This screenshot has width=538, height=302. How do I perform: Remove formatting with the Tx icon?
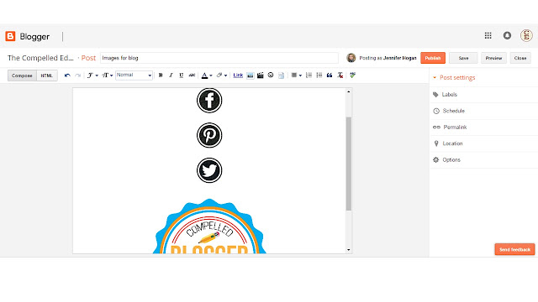point(340,75)
